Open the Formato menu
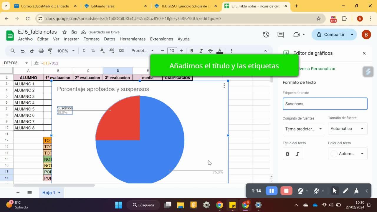This screenshot has width=377, height=212. tap(91, 39)
